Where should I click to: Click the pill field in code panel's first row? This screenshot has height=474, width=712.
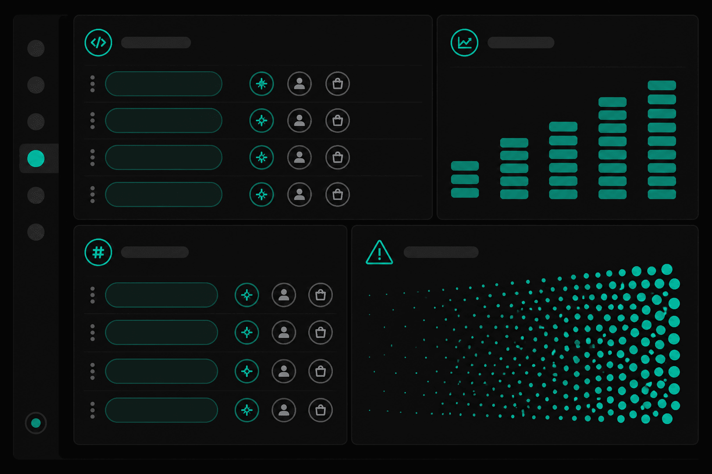coord(164,84)
